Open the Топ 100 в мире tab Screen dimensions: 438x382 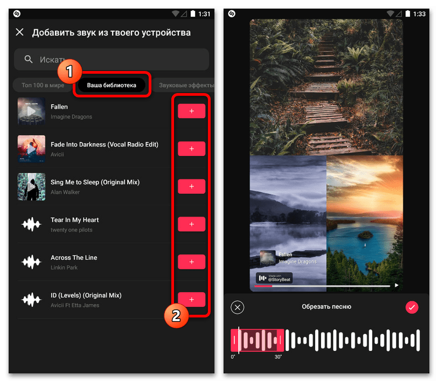click(x=43, y=85)
